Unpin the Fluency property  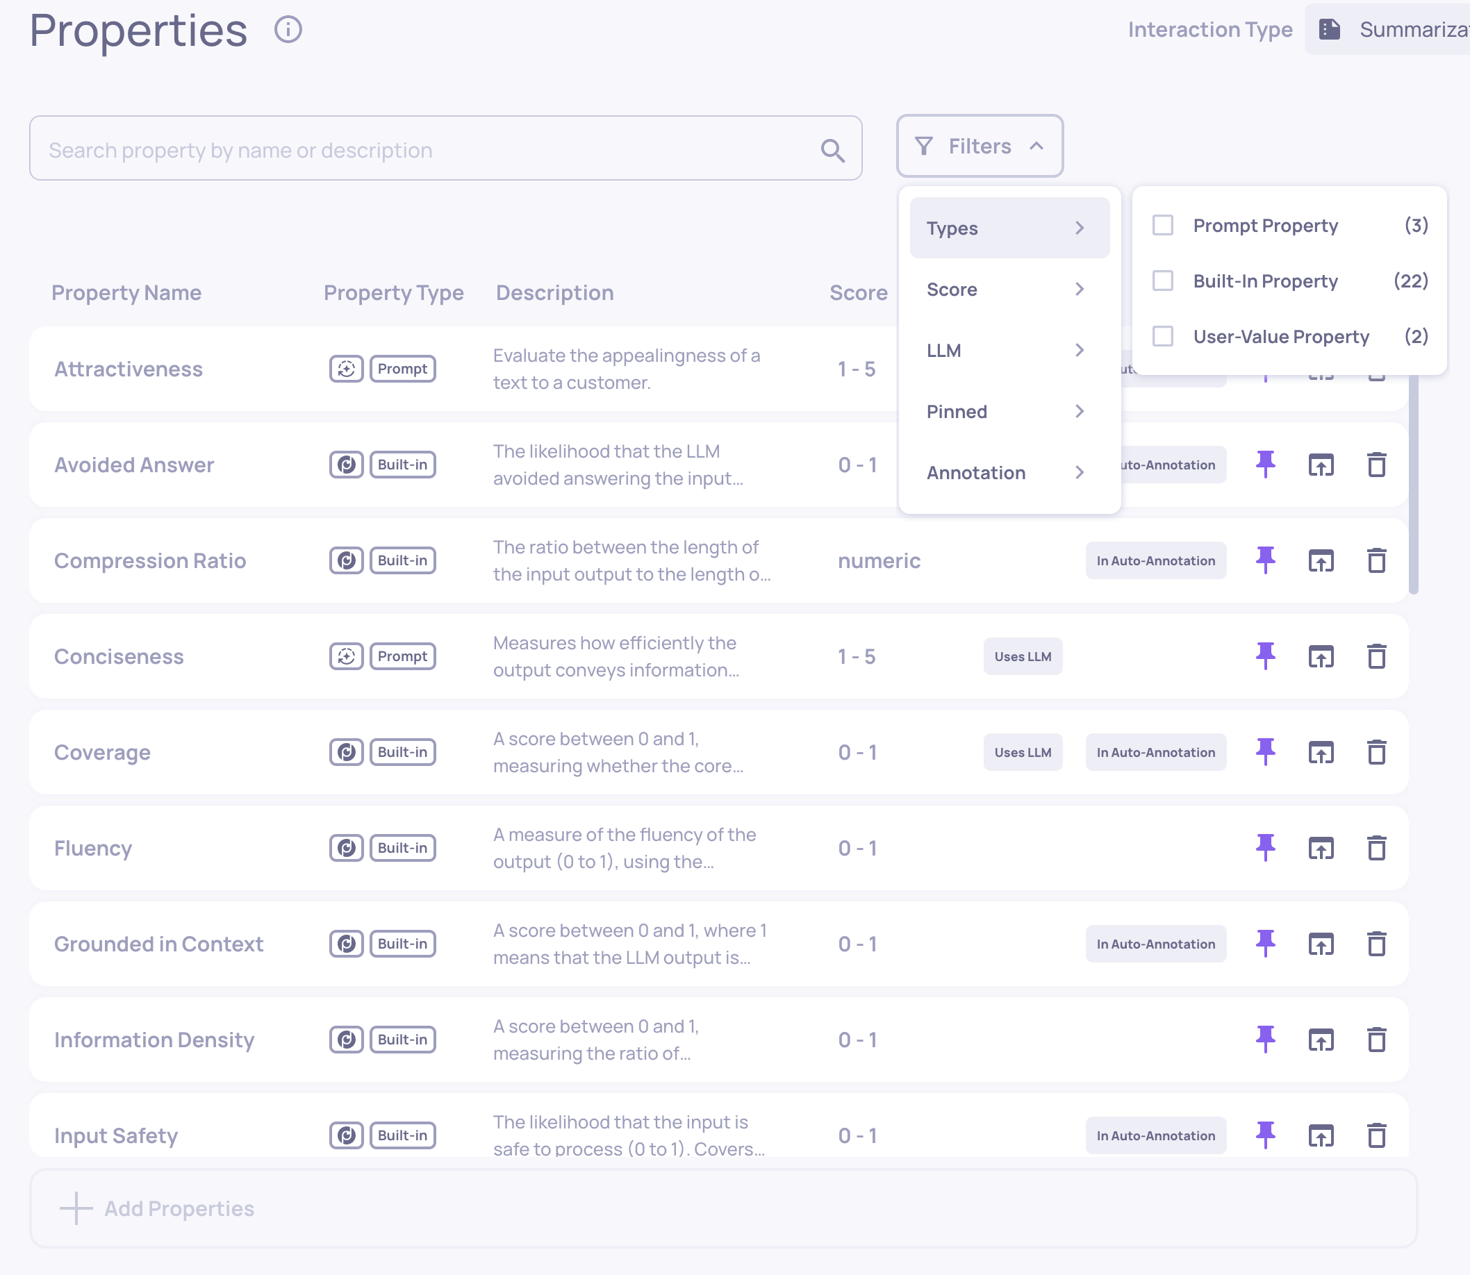(x=1265, y=847)
